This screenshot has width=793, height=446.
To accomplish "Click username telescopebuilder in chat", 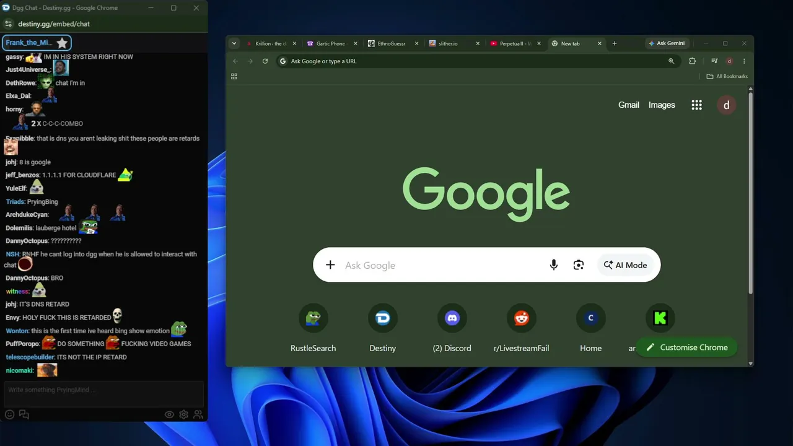I will click(30, 357).
